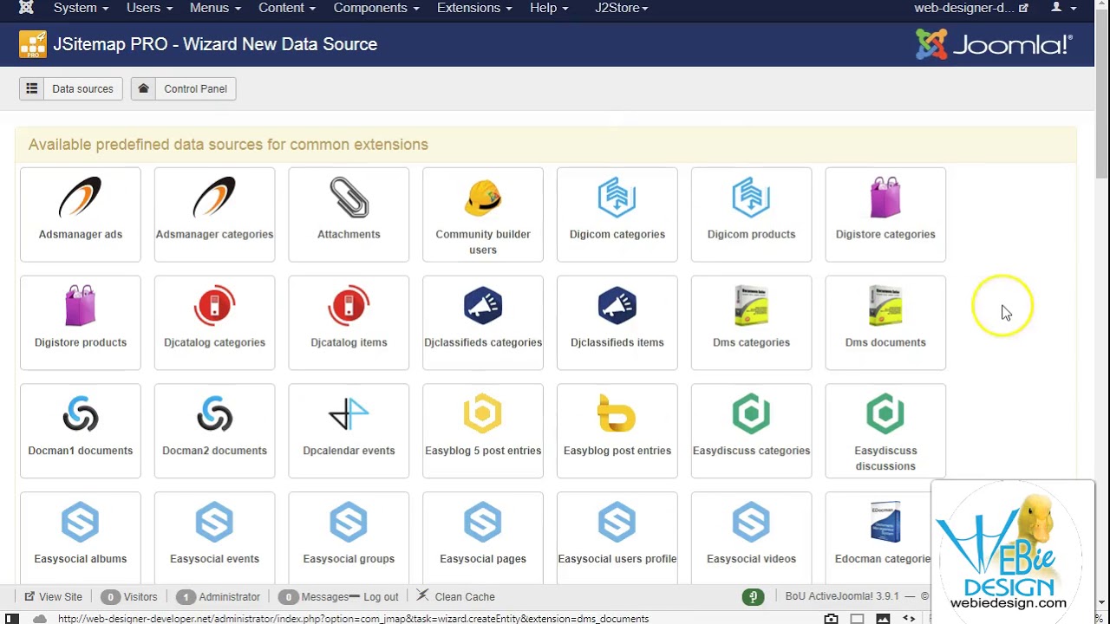Select Adsmanager ads data source
This screenshot has height=624, width=1110.
(81, 213)
